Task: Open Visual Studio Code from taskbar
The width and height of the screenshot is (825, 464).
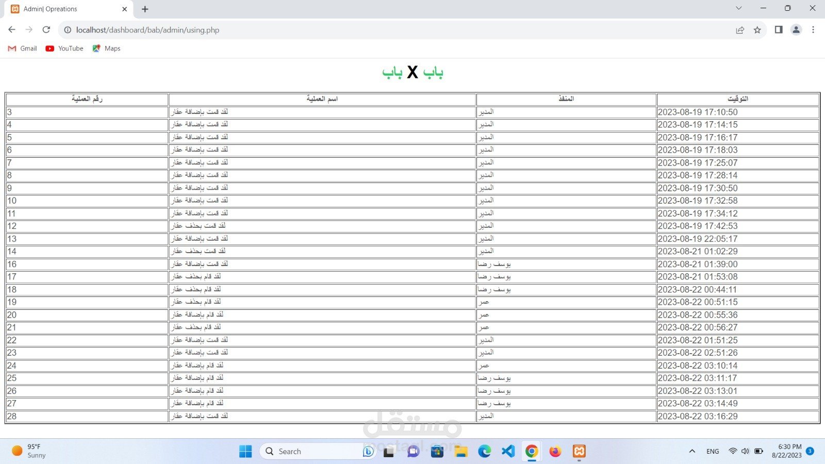Action: pos(508,451)
